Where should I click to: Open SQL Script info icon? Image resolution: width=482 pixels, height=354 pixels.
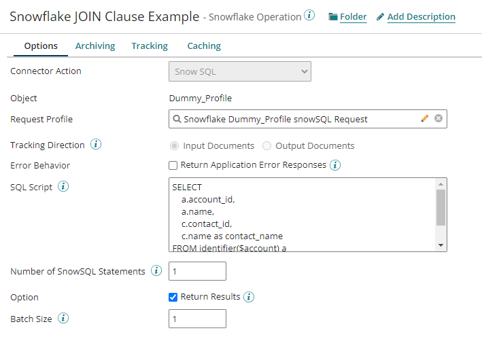(x=63, y=186)
